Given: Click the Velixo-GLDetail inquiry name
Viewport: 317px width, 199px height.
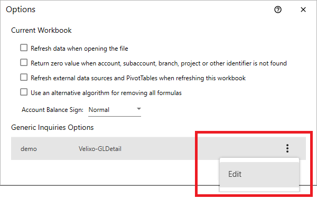Looking at the screenshot, I should pyautogui.click(x=100, y=149).
